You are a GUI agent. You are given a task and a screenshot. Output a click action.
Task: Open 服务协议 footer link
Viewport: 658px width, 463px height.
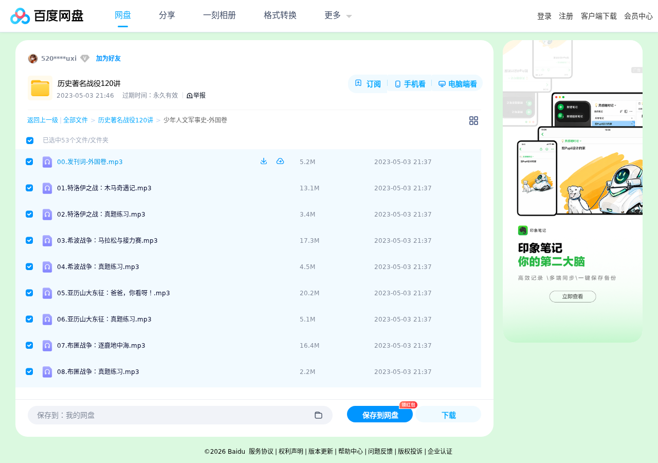click(261, 451)
